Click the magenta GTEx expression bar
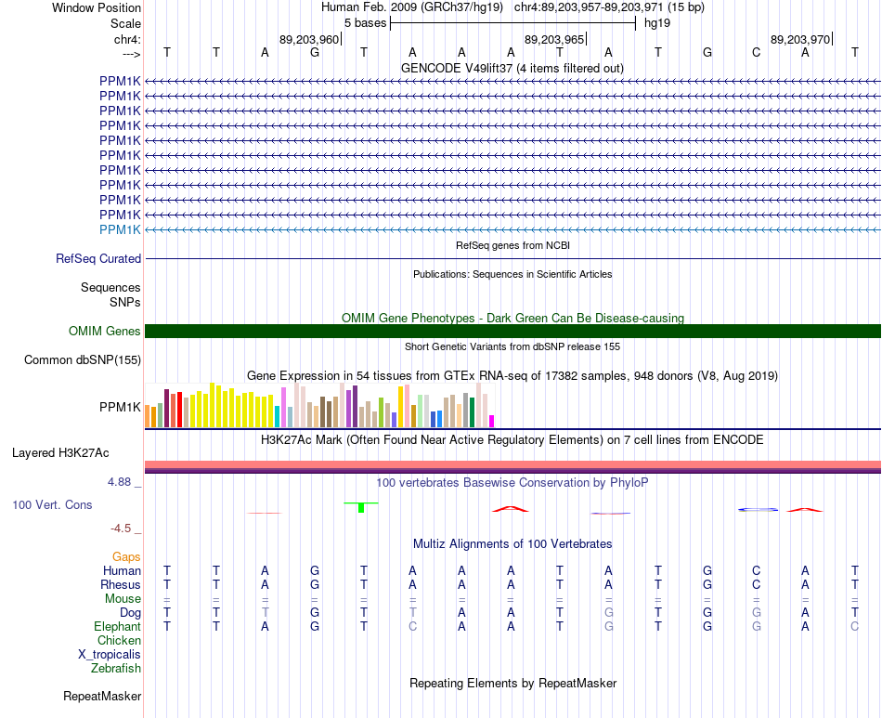Image resolution: width=882 pixels, height=718 pixels. [492, 422]
